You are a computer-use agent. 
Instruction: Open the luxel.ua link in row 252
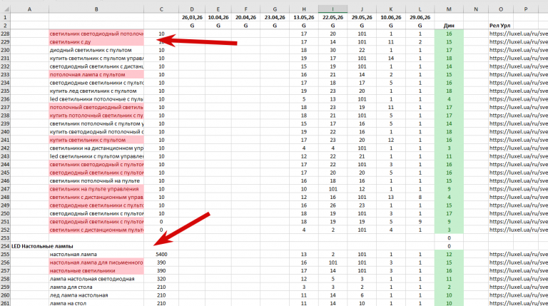[518, 230]
